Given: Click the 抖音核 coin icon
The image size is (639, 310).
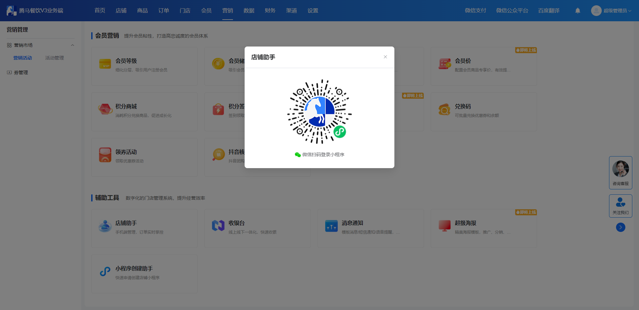Looking at the screenshot, I should point(218,155).
